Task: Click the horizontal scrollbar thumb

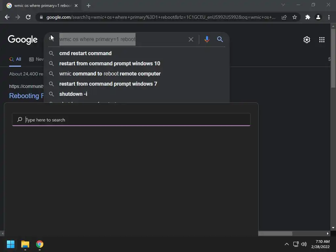Action: 275,233
